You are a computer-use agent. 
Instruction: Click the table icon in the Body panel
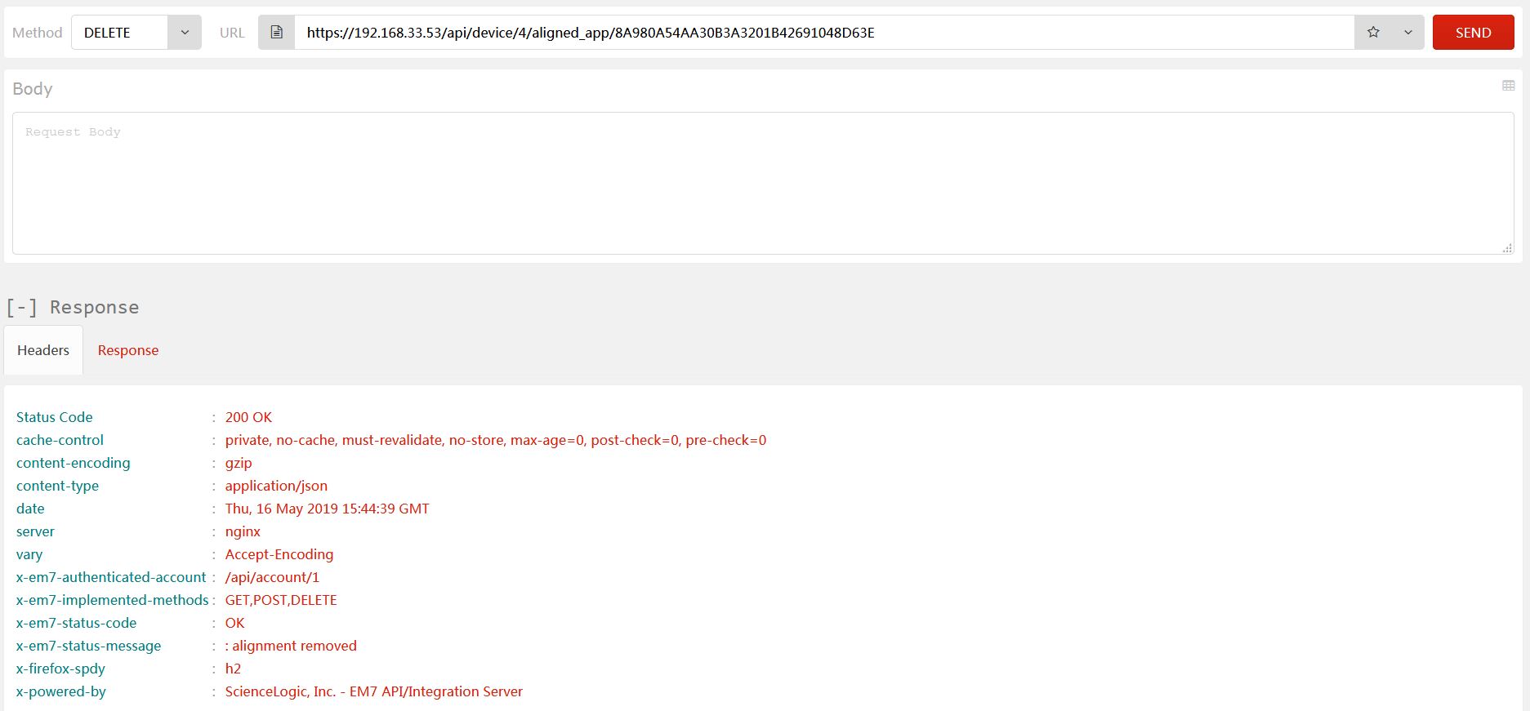1508,86
